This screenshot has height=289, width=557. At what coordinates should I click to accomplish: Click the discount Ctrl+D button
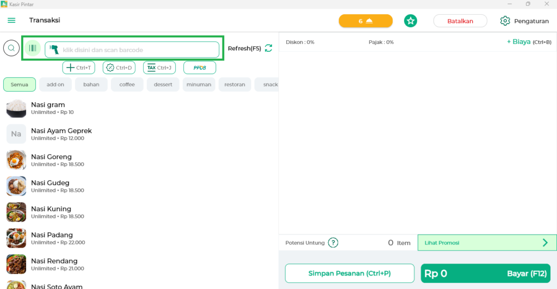click(119, 68)
